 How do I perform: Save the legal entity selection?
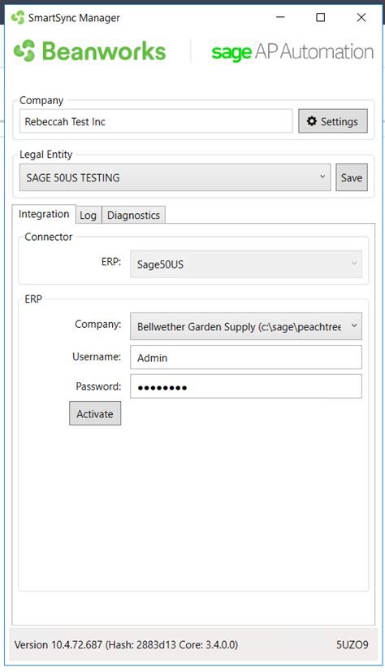352,177
